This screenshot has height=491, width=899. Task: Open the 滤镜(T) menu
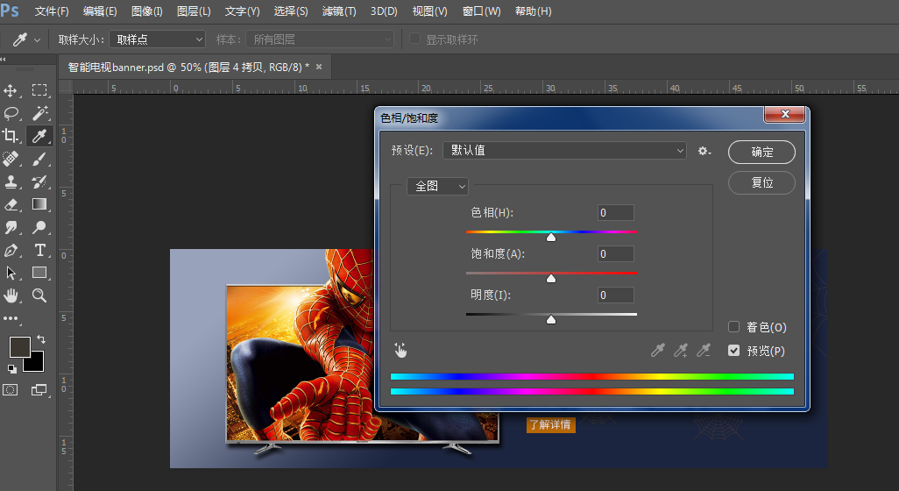339,11
